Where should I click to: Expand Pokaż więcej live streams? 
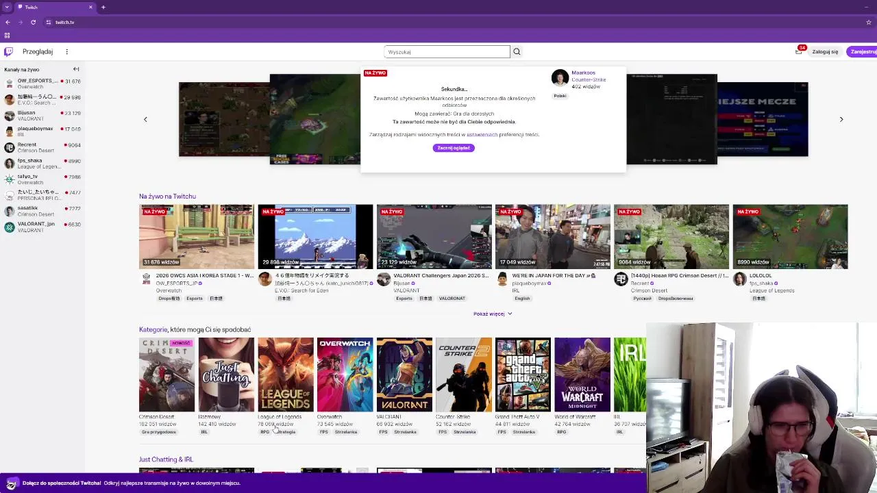(493, 314)
